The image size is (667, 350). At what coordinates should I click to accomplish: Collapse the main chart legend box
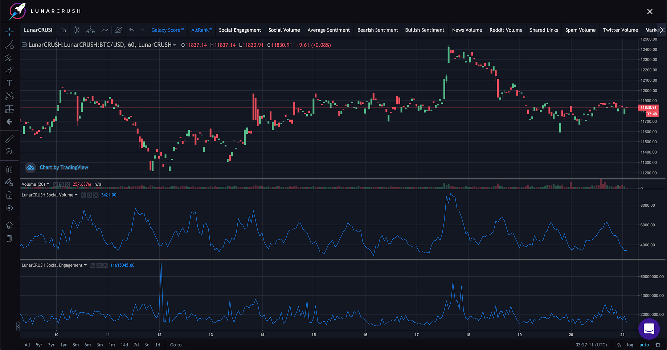[24, 45]
